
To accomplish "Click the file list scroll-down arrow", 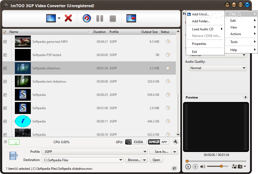I will pos(178,134).
